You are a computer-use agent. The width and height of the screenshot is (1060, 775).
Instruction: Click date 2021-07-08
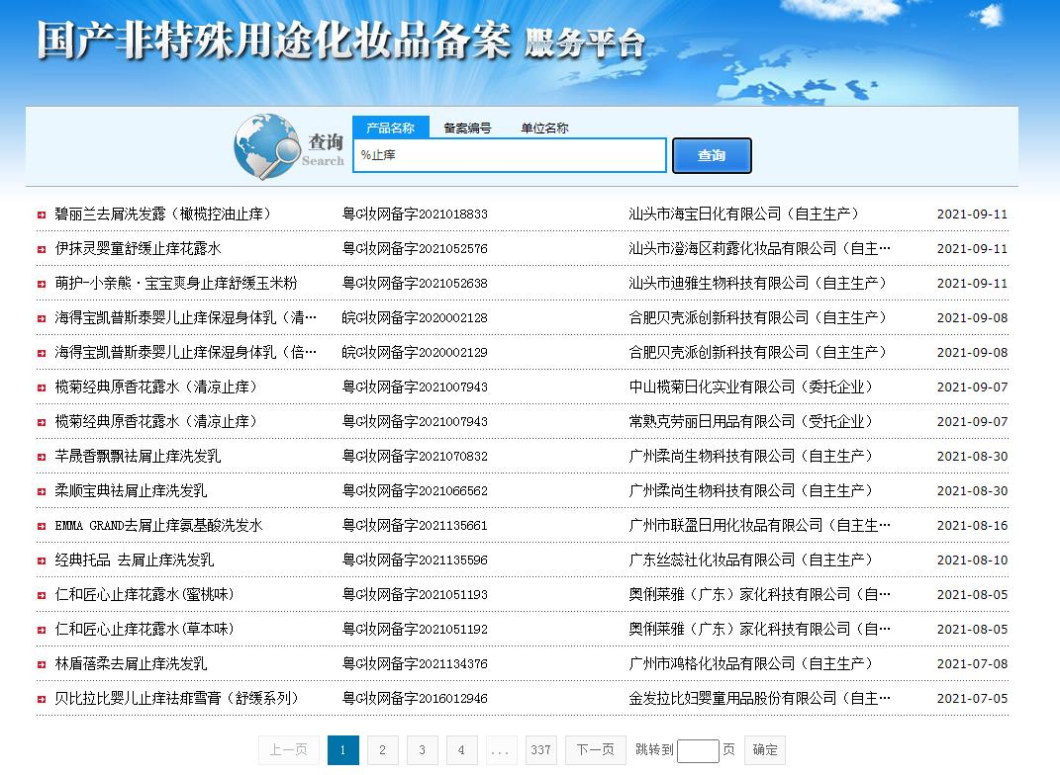tap(972, 663)
